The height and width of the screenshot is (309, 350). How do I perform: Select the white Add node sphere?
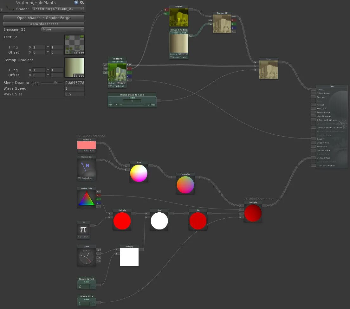point(159,221)
